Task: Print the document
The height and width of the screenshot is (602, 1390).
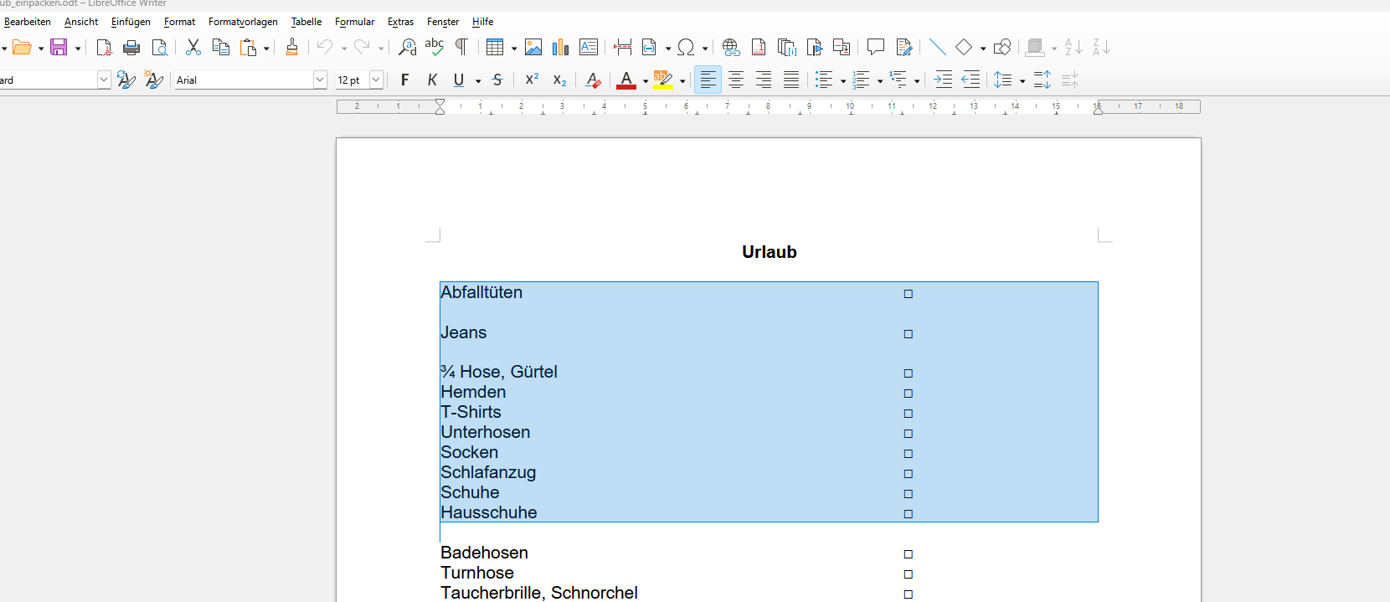Action: pos(131,48)
